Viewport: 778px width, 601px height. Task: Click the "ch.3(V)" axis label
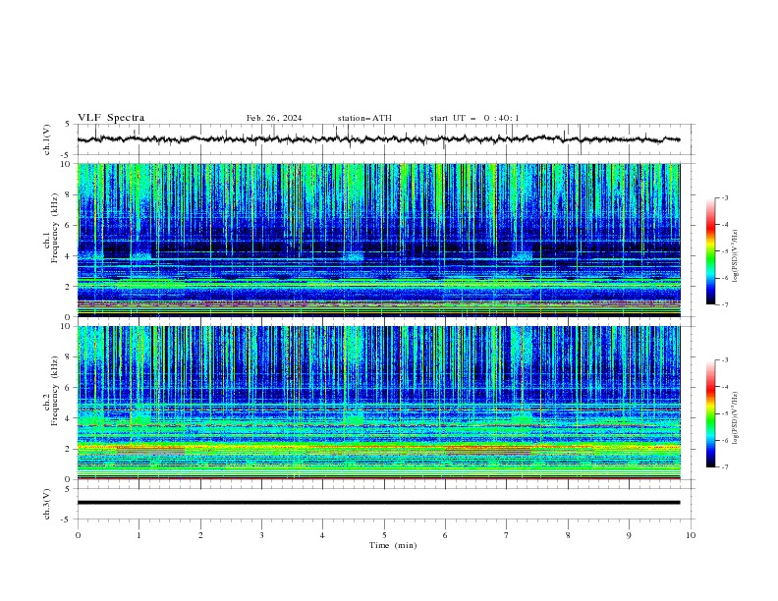(x=47, y=504)
